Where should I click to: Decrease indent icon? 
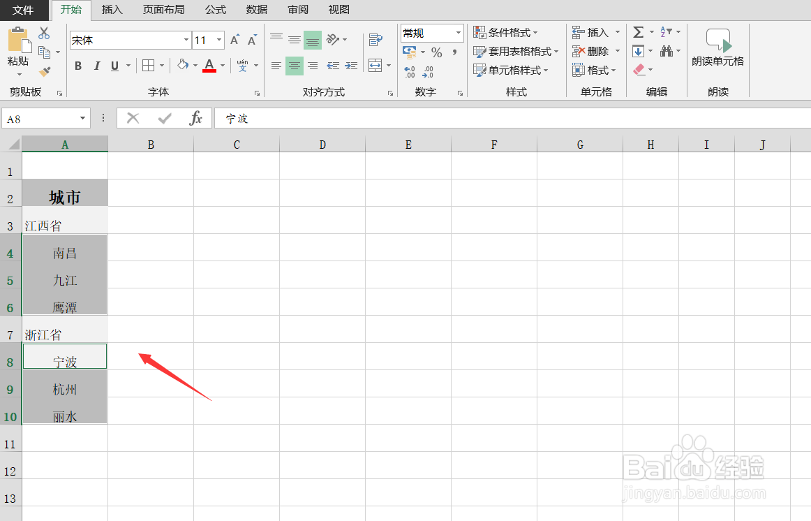click(333, 66)
